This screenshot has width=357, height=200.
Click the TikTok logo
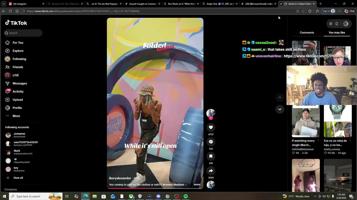click(x=16, y=23)
